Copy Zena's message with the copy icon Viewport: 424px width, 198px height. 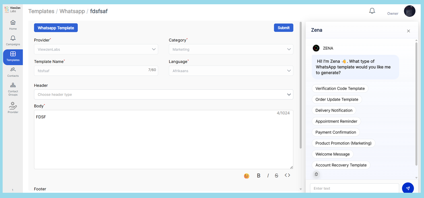[x=316, y=174]
